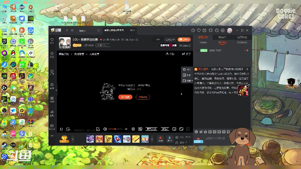Adjust the red volume slider

[x=115, y=129]
